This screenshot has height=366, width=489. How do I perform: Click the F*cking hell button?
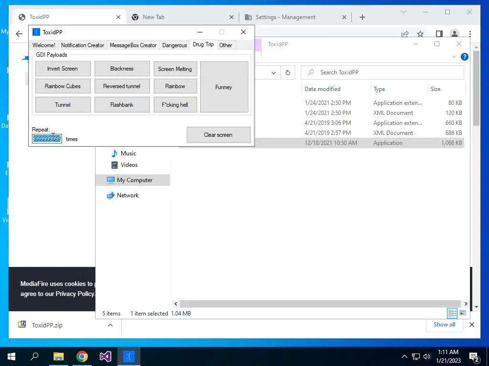[x=175, y=104]
